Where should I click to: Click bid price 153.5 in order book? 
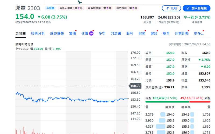170,120
